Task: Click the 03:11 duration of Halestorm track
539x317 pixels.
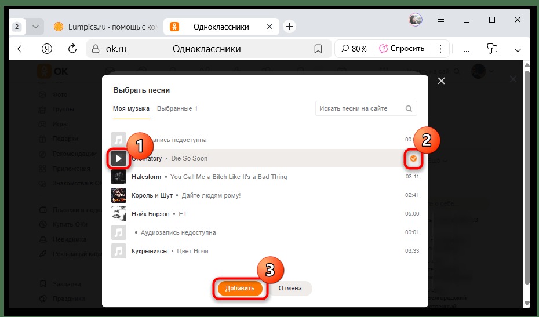Action: 412,177
